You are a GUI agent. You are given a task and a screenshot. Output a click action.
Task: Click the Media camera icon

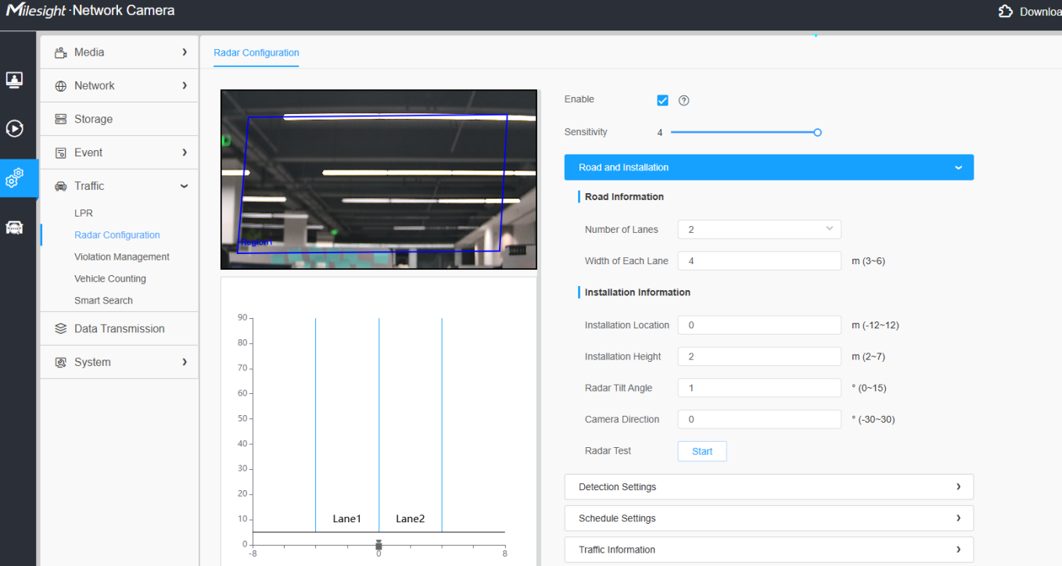click(x=60, y=52)
